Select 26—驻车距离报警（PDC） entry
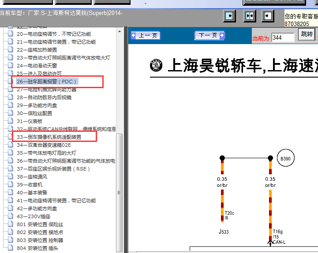 tap(47, 82)
